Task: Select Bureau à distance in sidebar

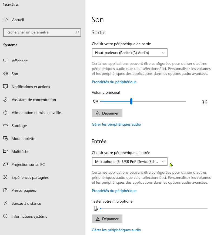Action: click(x=26, y=203)
